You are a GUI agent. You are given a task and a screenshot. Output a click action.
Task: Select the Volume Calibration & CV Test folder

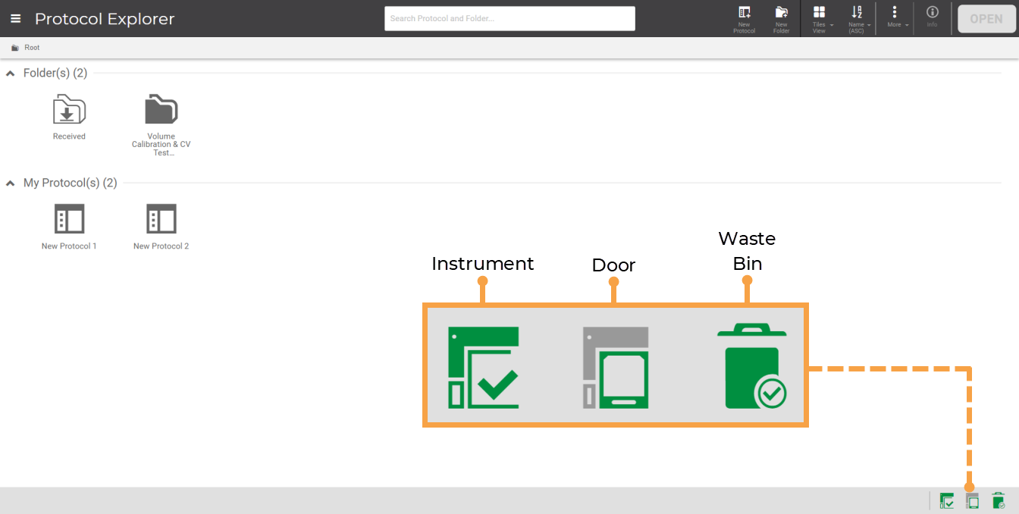(161, 111)
